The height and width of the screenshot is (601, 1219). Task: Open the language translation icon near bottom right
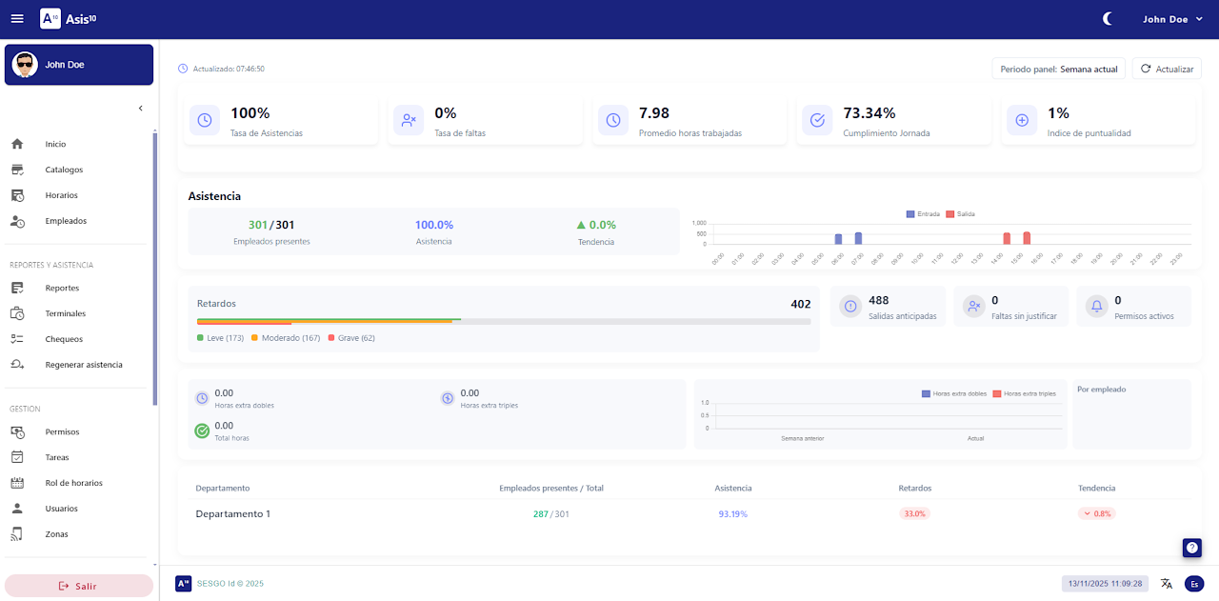click(x=1168, y=583)
